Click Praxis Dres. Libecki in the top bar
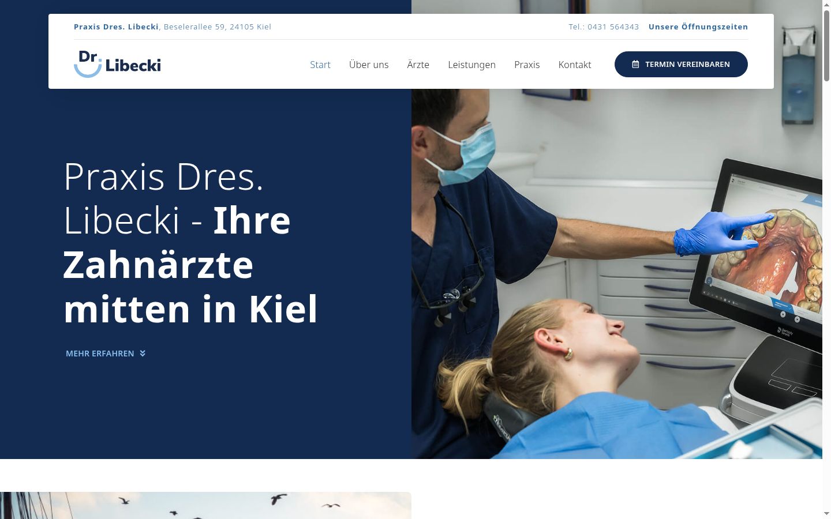Screen dimensions: 831x519 116,27
